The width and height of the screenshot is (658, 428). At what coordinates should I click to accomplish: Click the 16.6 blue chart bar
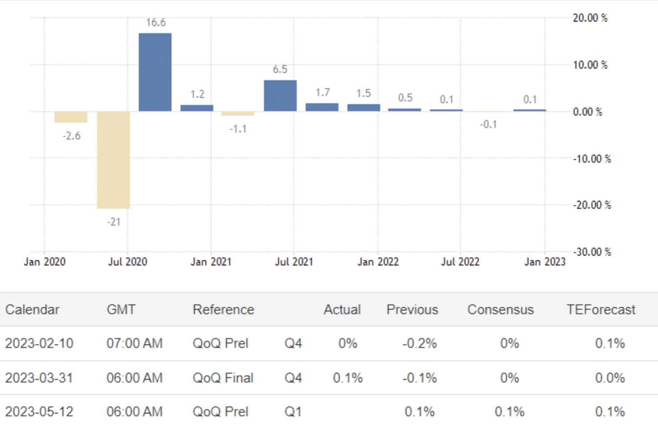tap(155, 72)
